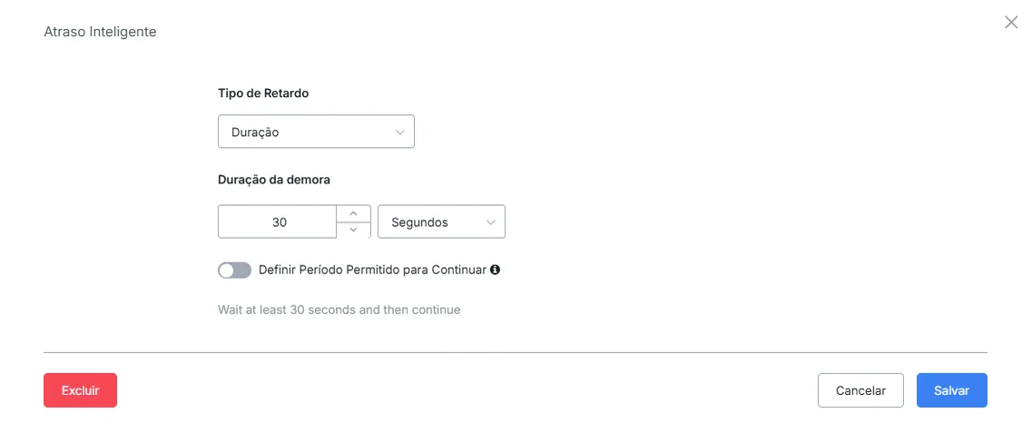The width and height of the screenshot is (1032, 423).
Task: Enable the Definir Período Permitido toggle switch
Action: coord(235,270)
